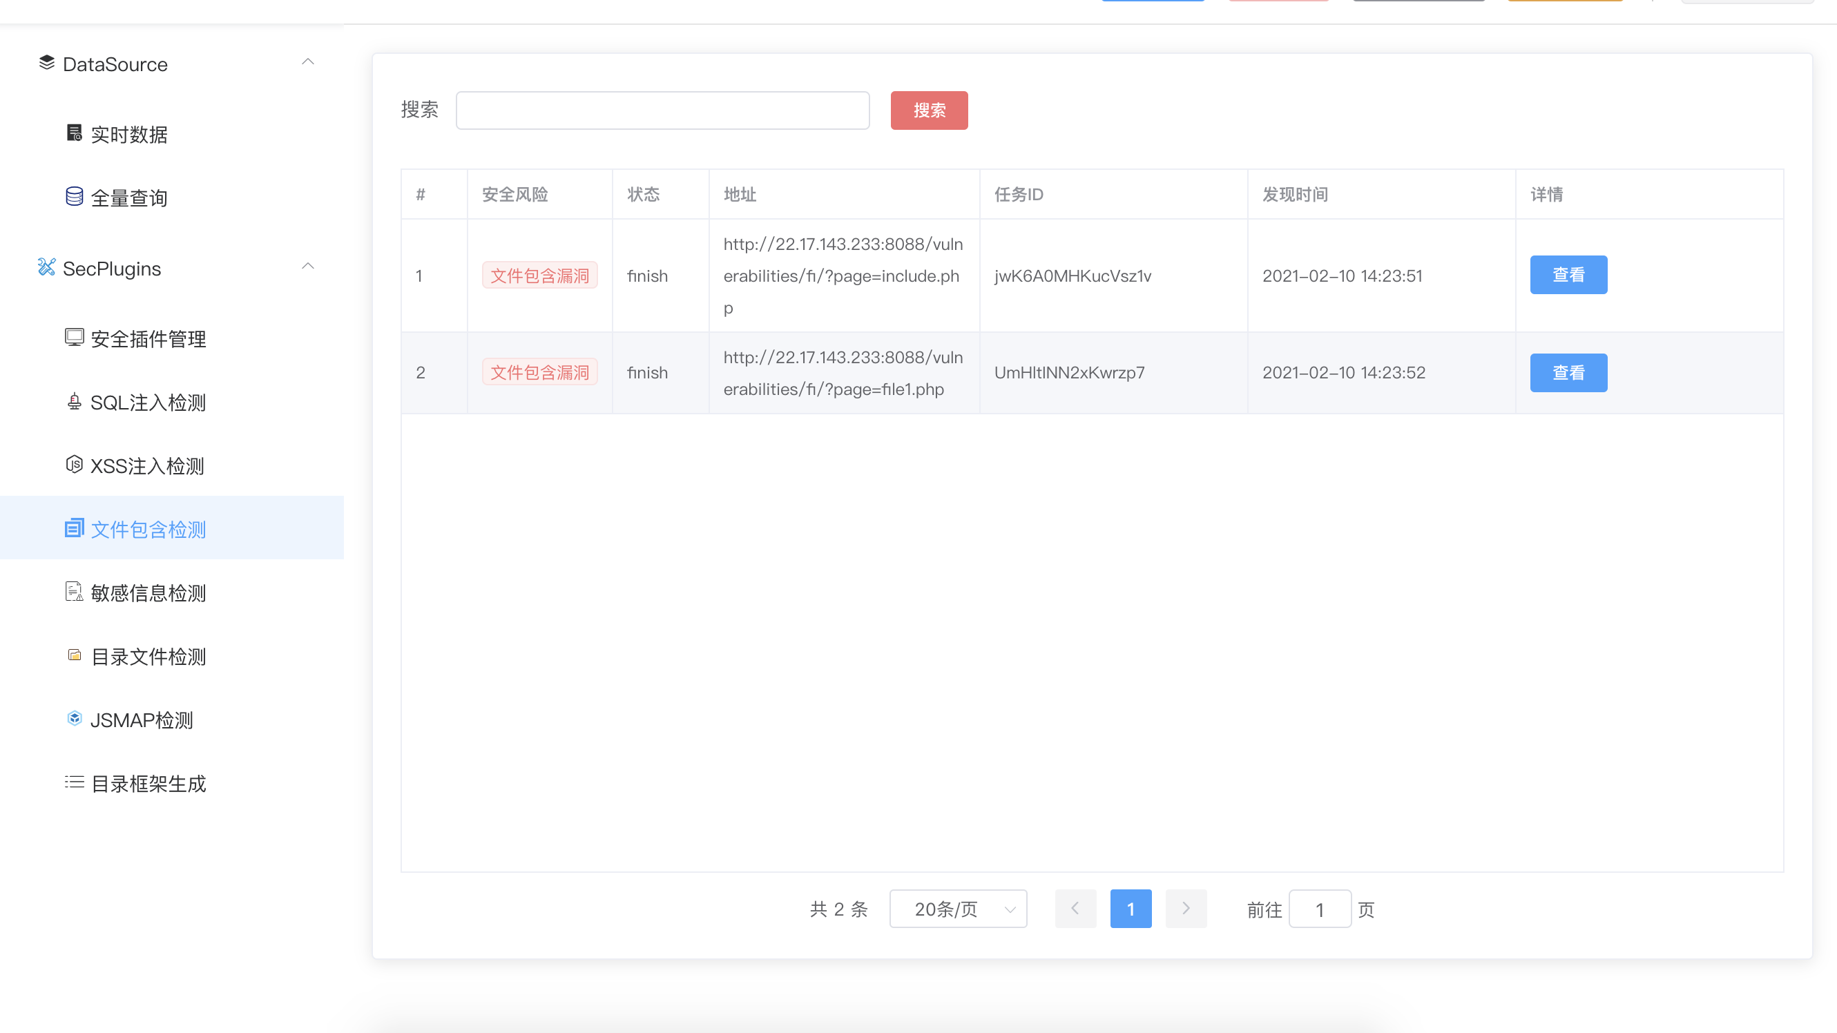This screenshot has width=1837, height=1033.
Task: Open the 目录框架生成 menu item
Action: point(148,784)
